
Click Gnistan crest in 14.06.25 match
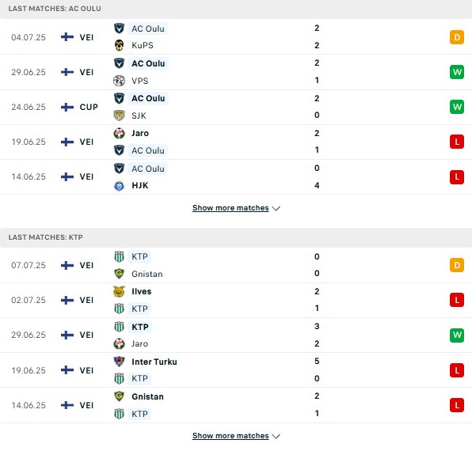pyautogui.click(x=119, y=396)
